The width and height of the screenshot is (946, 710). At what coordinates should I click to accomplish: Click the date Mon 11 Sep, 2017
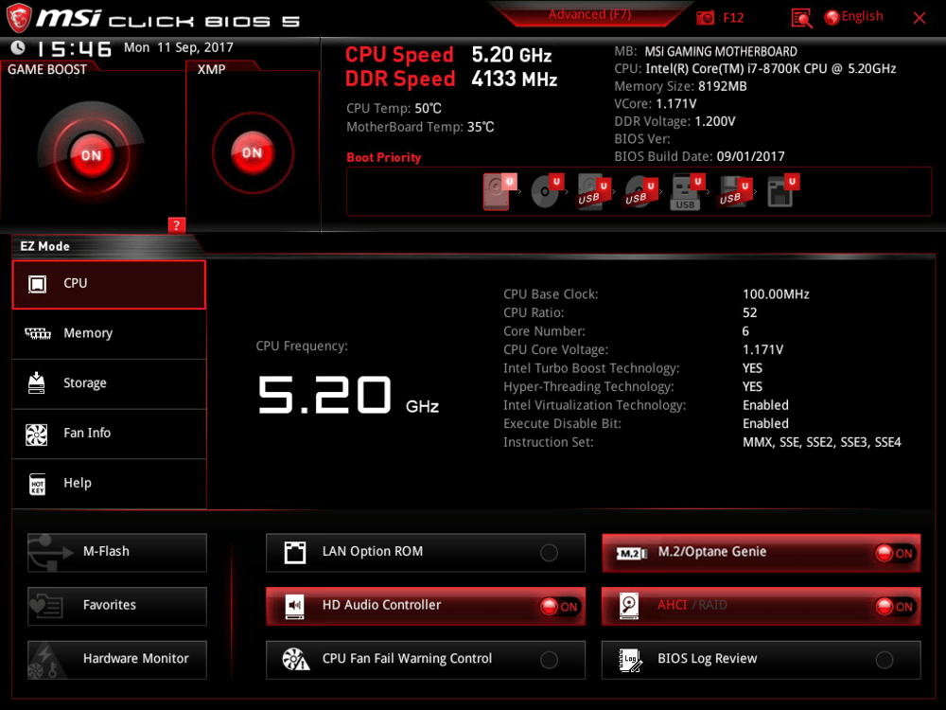click(x=179, y=47)
